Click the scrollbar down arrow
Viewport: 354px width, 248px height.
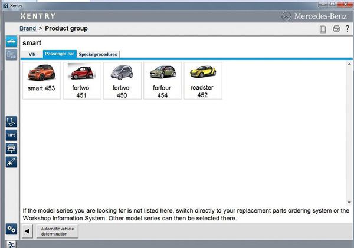(349, 203)
